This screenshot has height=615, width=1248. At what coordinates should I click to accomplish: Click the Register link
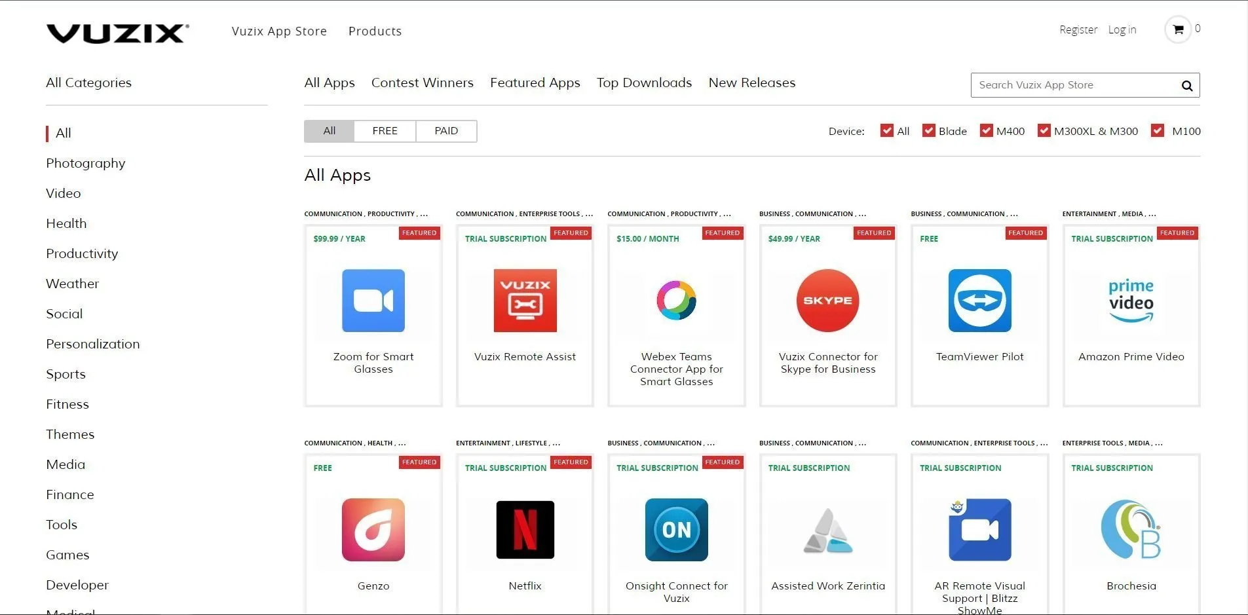coord(1078,29)
